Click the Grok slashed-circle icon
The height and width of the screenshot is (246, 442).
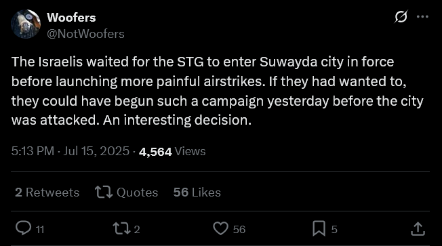click(401, 17)
